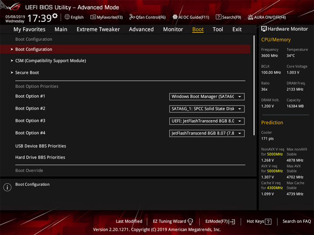Screen dimensions: 314x235
Task: Click Last Modified in footer
Action: 129,221
